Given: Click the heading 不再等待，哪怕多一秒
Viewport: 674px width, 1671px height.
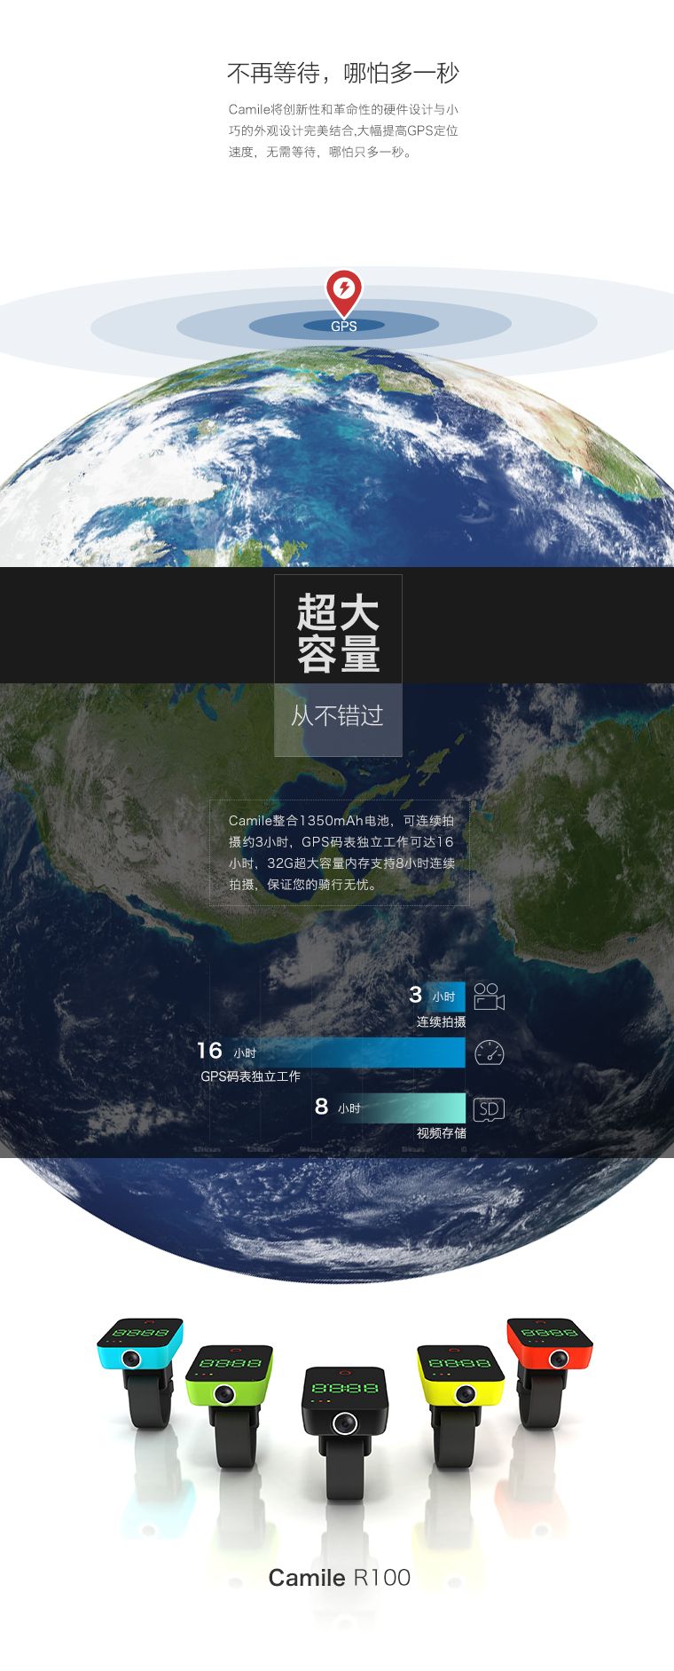Looking at the screenshot, I should click(x=343, y=73).
